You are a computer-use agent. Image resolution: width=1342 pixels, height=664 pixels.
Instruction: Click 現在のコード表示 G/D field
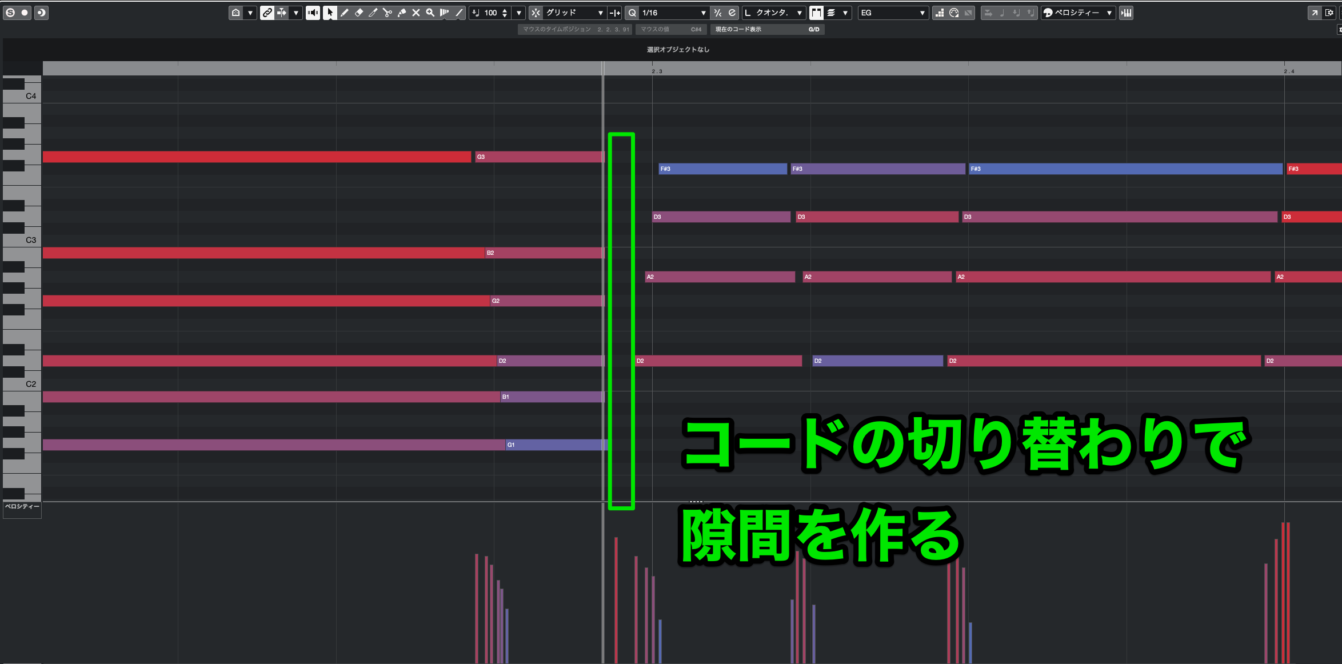coord(767,29)
